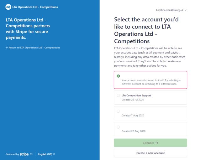The width and height of the screenshot is (221, 160).
Task: Click the arrow icon on Connect button
Action: tap(157, 143)
